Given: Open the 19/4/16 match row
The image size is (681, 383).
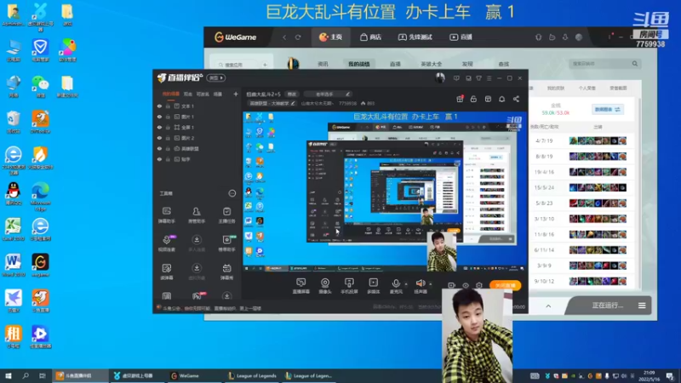Looking at the screenshot, I should (x=581, y=172).
